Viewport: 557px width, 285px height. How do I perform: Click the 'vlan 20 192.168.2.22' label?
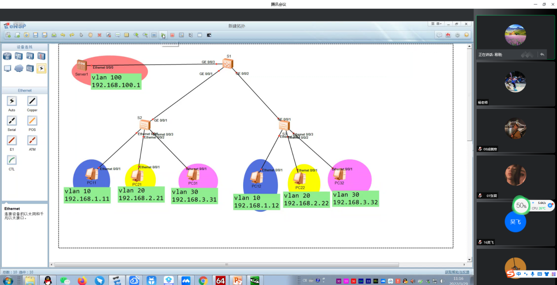tap(307, 200)
